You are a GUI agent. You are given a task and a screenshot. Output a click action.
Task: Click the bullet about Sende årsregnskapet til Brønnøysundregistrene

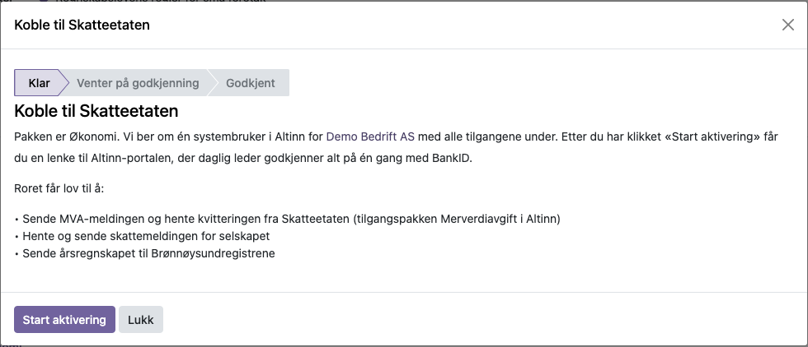[145, 253]
